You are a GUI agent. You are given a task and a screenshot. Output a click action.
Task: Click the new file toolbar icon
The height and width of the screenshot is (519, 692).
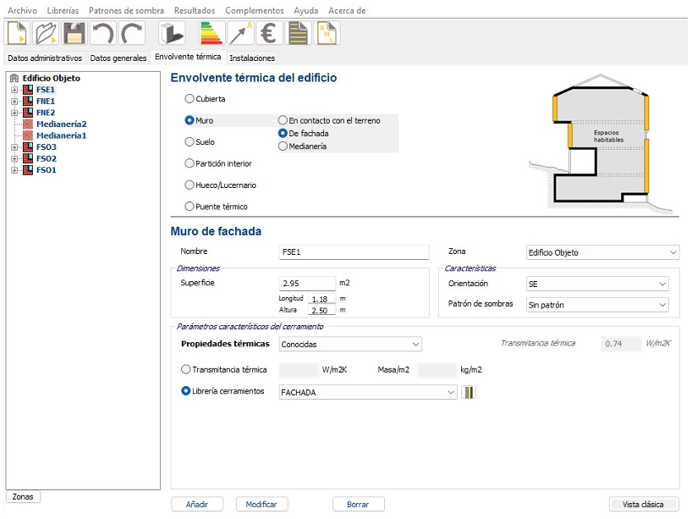tap(18, 33)
